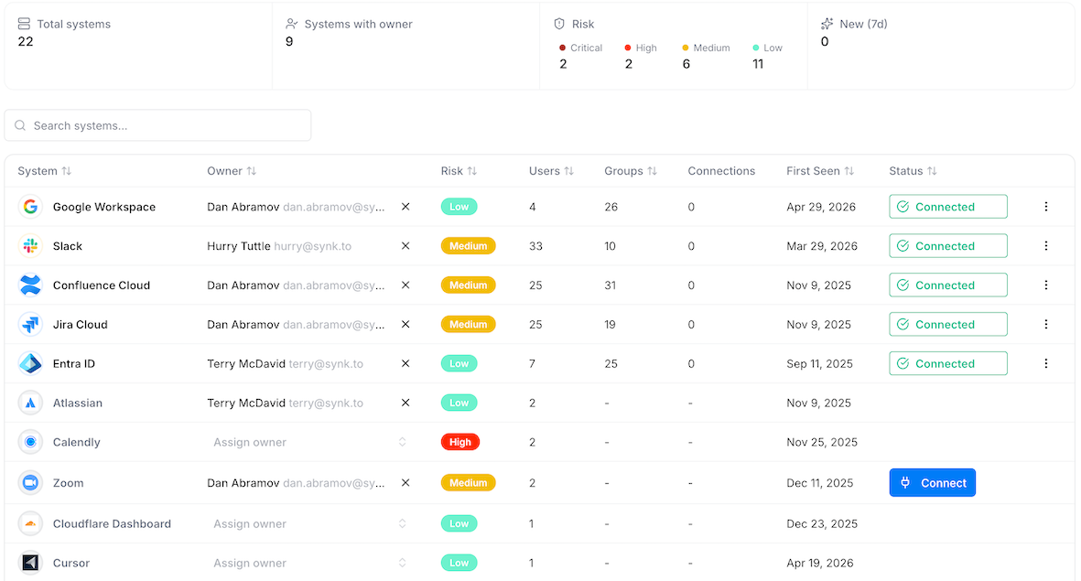This screenshot has height=581, width=1081.
Task: Click the Total systems stack icon
Action: click(x=24, y=24)
